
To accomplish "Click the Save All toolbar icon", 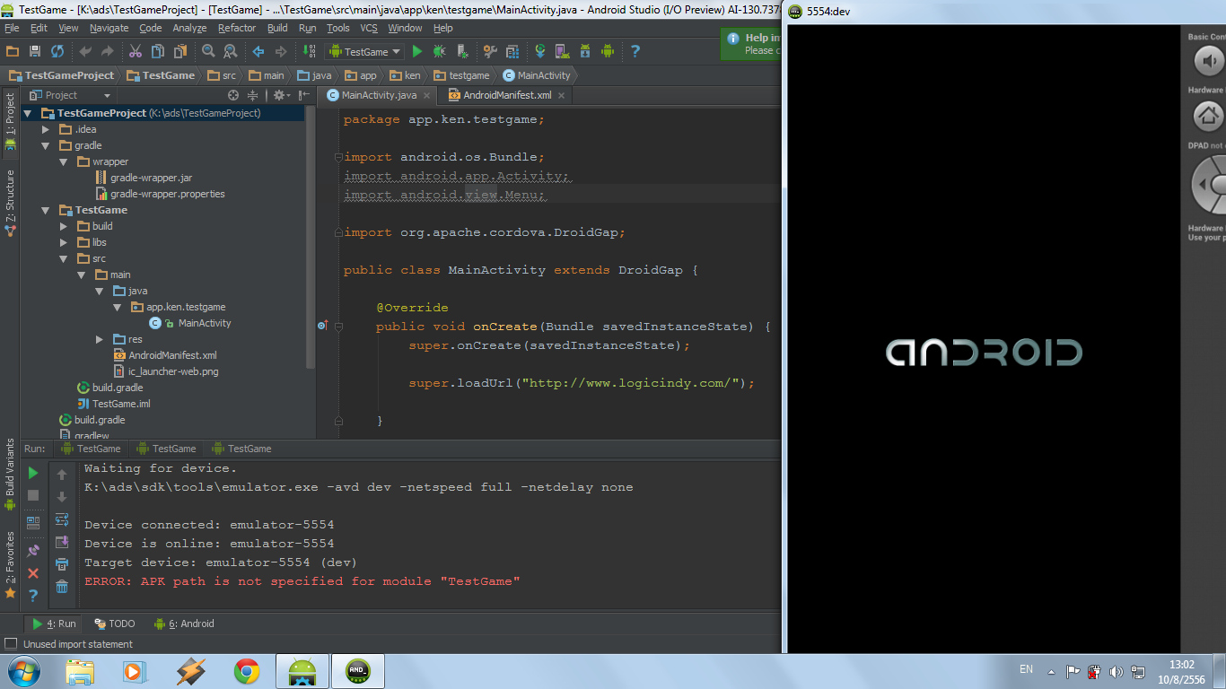I will click(34, 51).
